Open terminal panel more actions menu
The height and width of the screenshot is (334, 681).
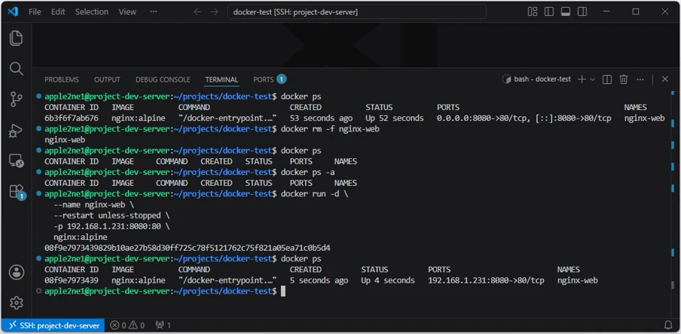coord(640,79)
